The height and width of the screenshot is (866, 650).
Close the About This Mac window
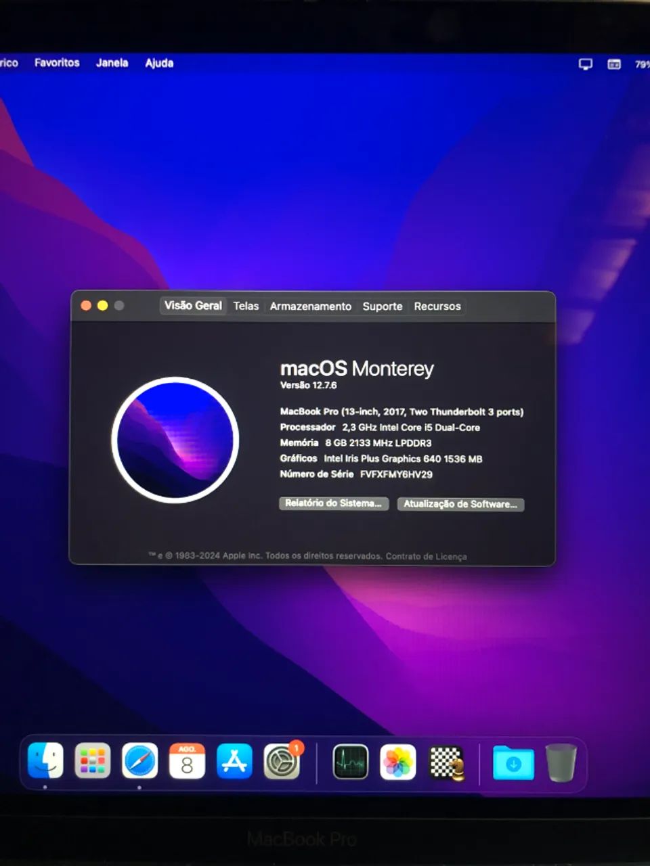[x=86, y=306]
